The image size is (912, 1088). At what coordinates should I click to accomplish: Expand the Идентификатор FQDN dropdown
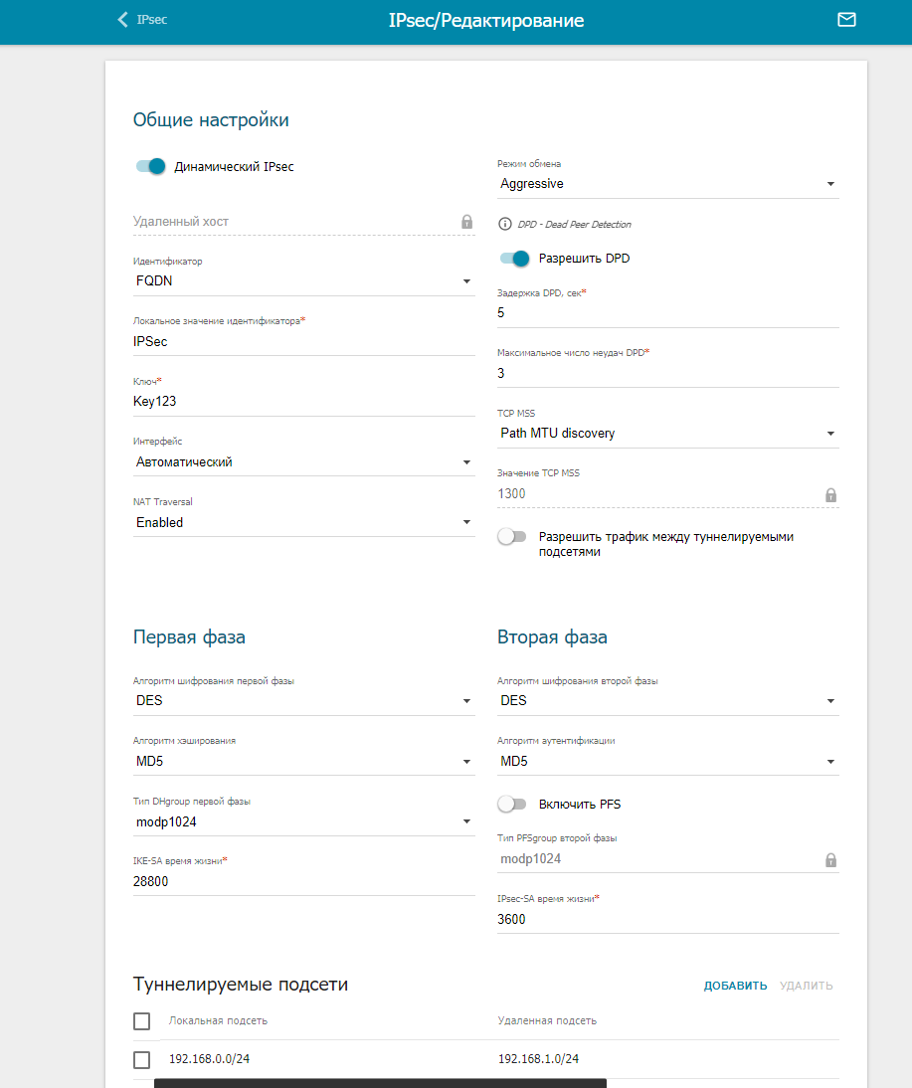click(303, 281)
